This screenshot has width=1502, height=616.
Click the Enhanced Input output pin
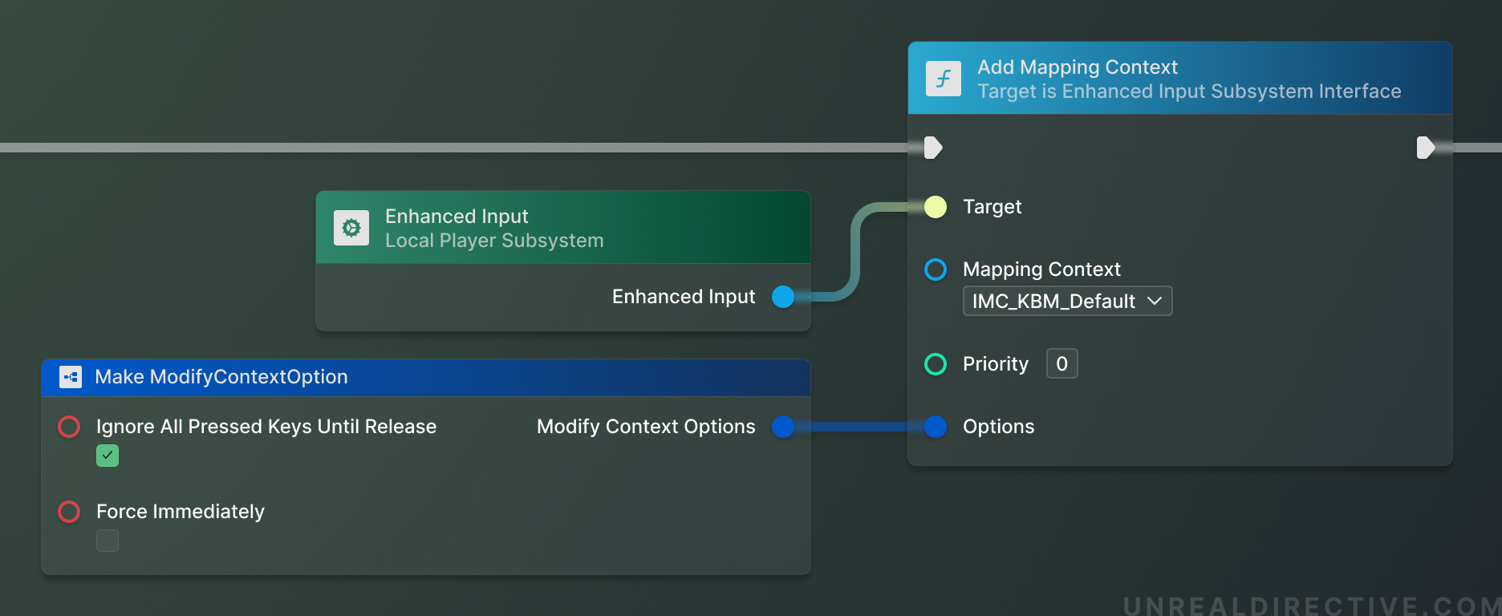(783, 297)
